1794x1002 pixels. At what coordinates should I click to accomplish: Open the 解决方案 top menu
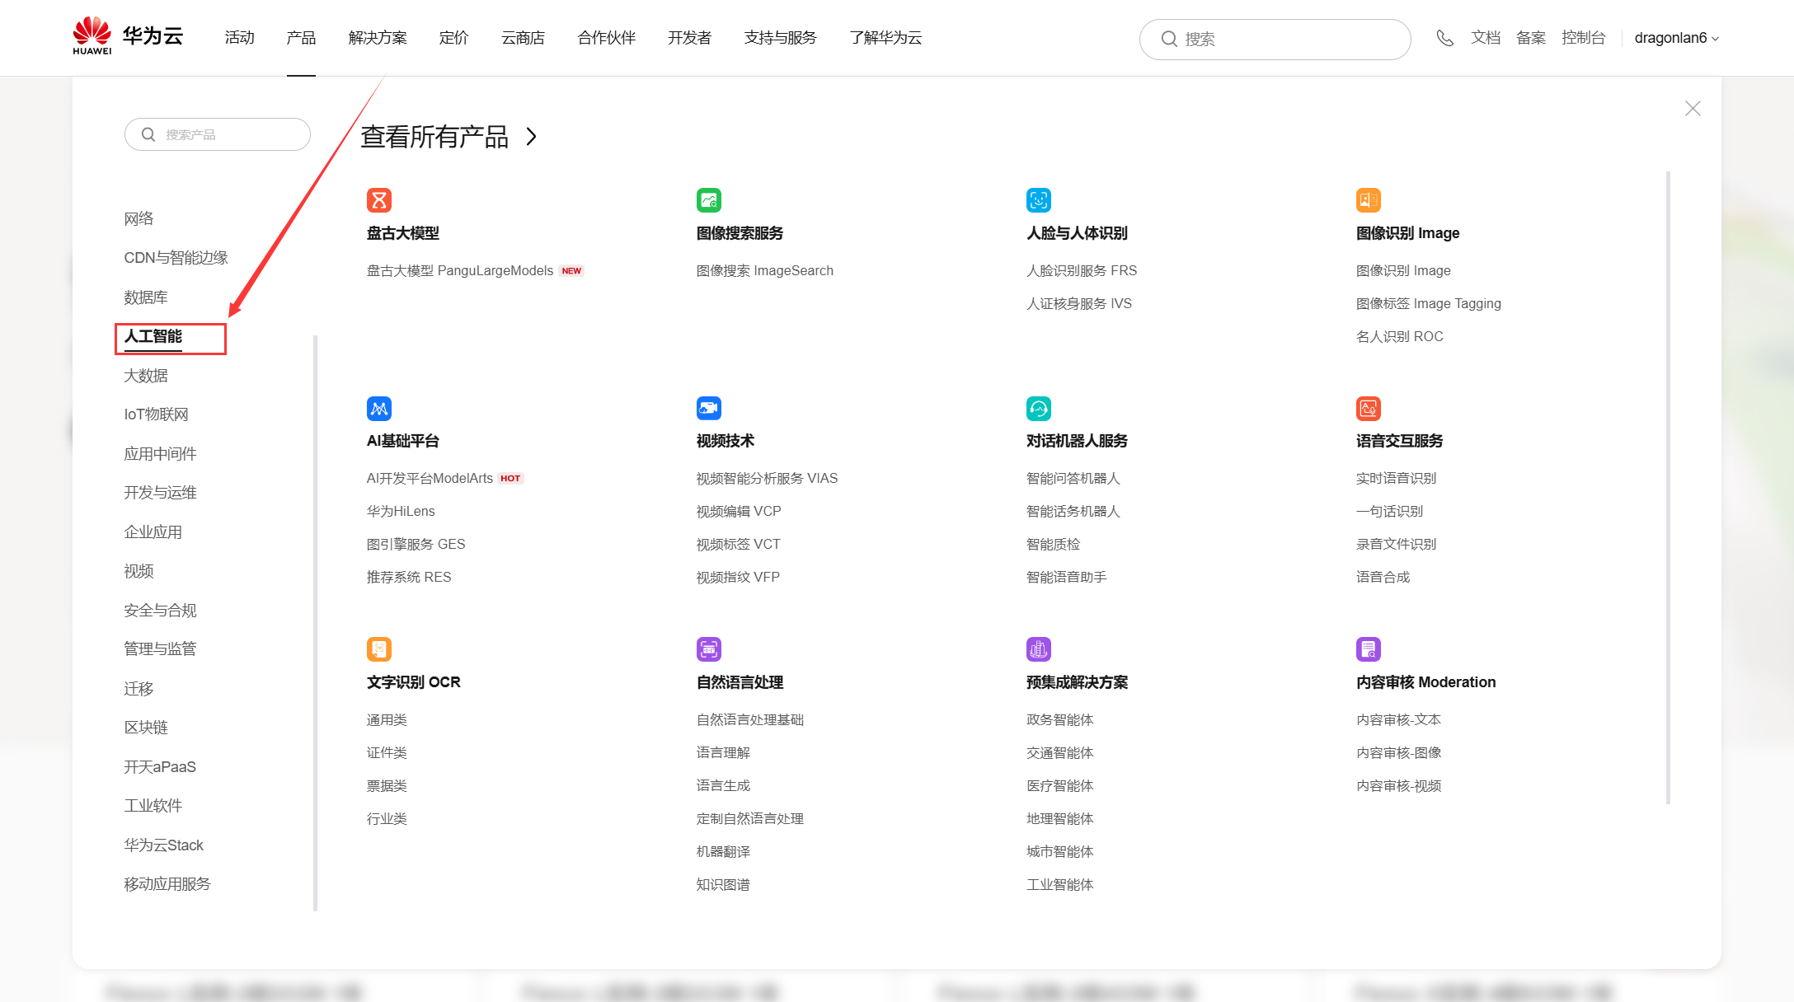[x=378, y=38]
